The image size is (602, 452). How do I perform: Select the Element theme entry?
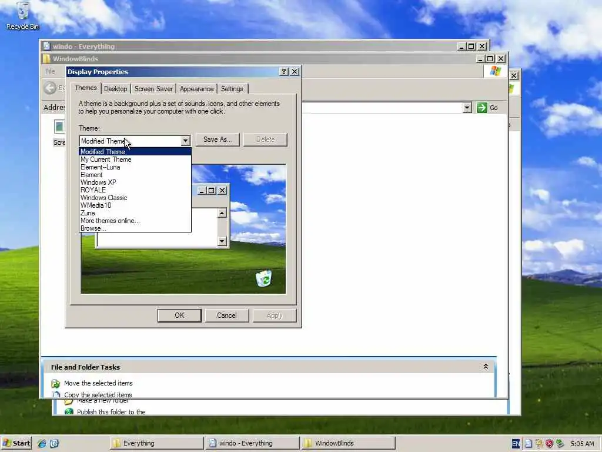(135, 175)
